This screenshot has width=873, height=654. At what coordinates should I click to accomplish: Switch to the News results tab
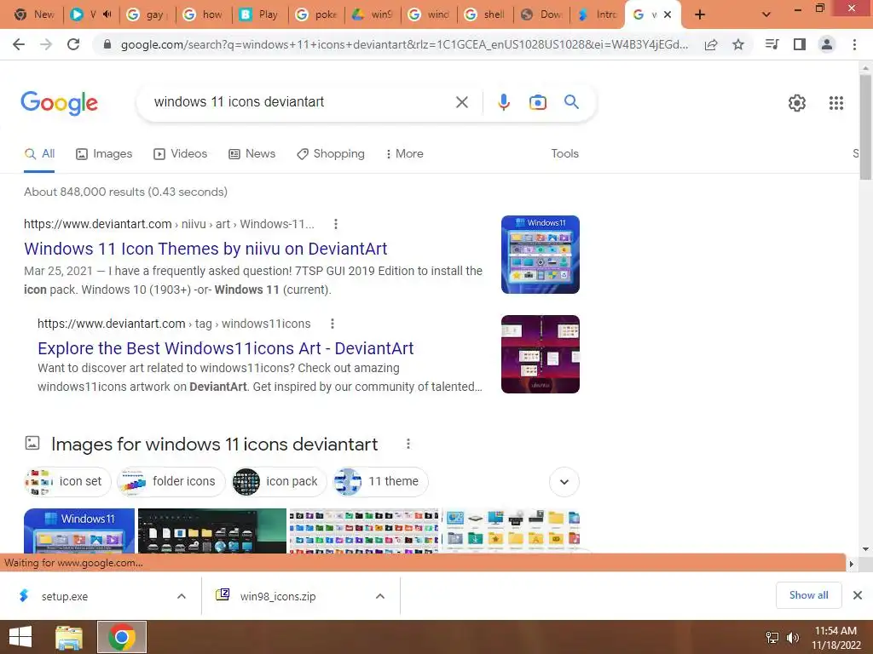tap(251, 154)
